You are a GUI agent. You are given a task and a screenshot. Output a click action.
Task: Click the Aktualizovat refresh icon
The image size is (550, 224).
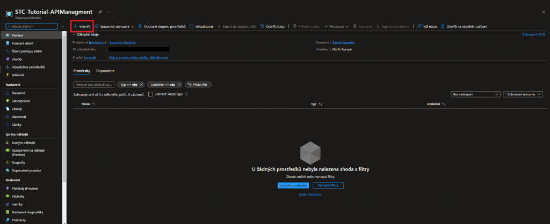(x=191, y=26)
